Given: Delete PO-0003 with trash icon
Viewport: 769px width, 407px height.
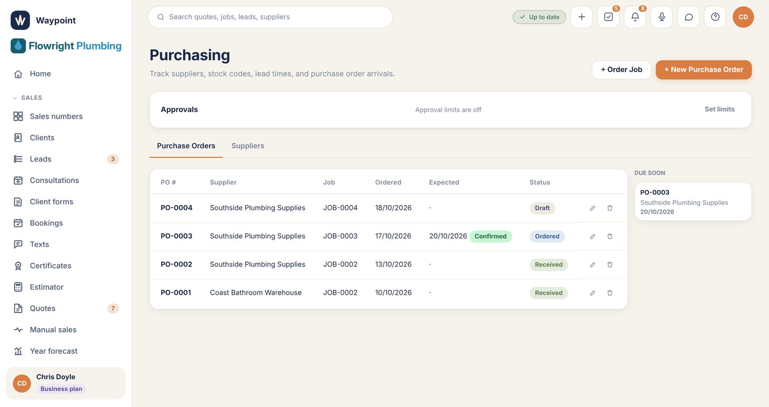Looking at the screenshot, I should coord(610,236).
